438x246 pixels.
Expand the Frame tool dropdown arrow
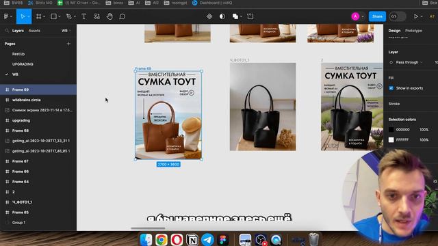44,16
